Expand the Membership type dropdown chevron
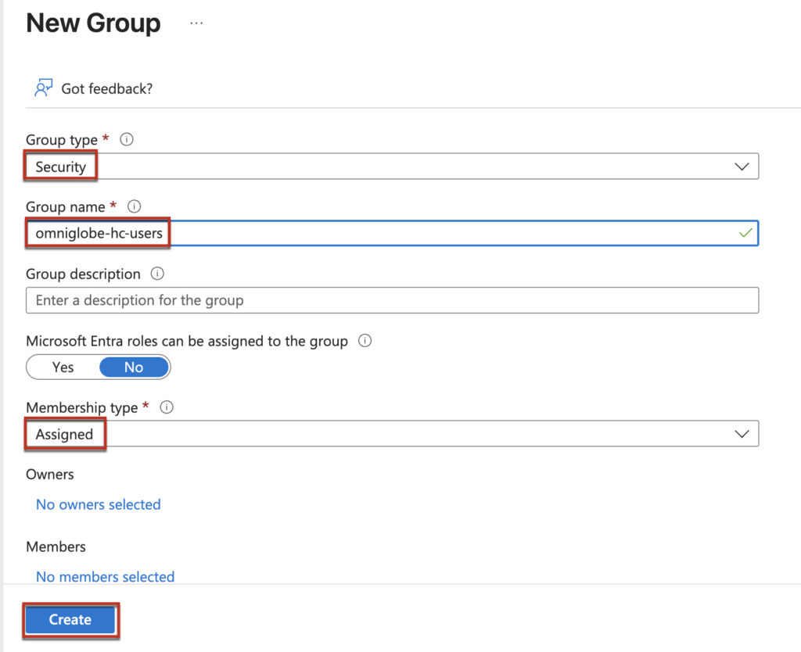Screen dimensions: 801x652 pyautogui.click(x=742, y=435)
